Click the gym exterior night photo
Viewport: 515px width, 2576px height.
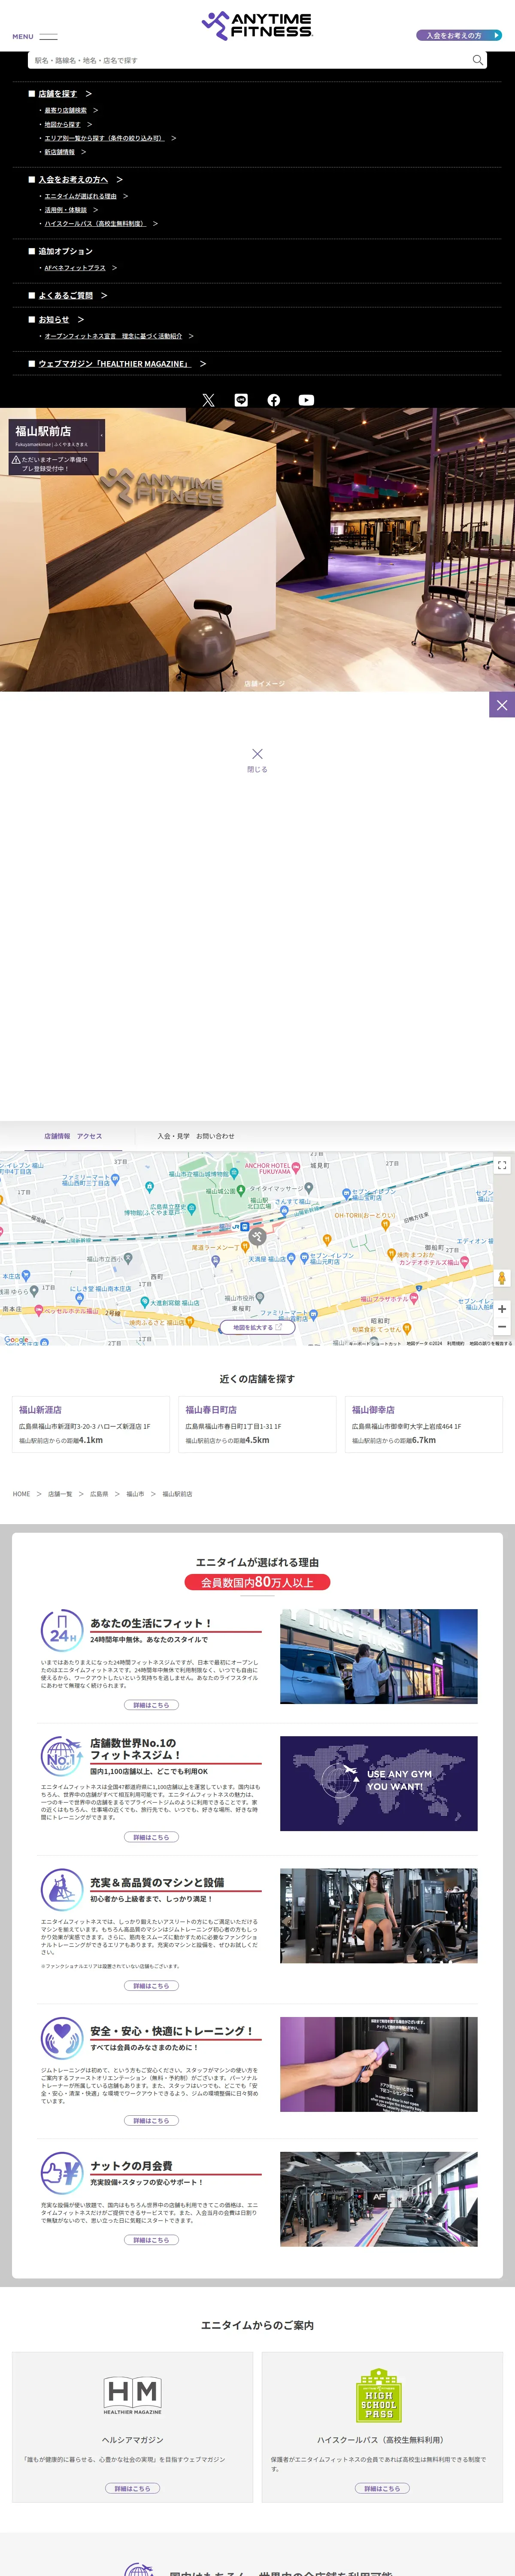(378, 1656)
